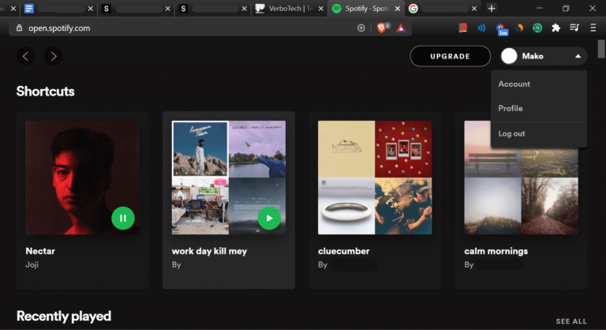Open Profile from the user menu
Screen dimensions: 606x330
coord(511,108)
